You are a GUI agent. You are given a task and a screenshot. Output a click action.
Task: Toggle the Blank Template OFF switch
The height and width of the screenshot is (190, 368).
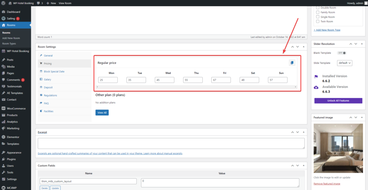pos(342,53)
